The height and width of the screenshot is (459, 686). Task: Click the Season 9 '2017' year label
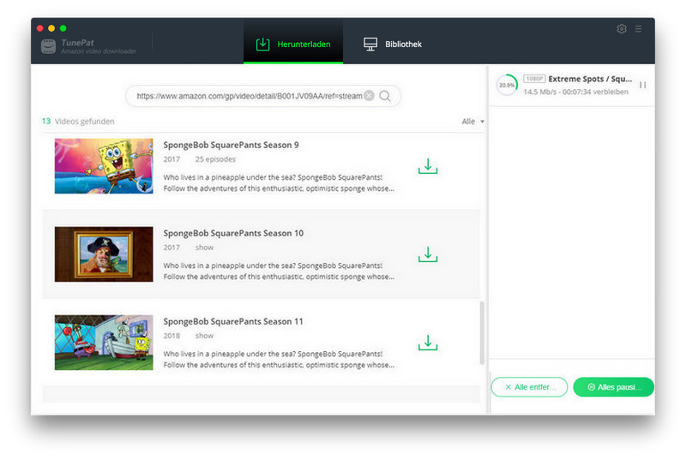171,159
